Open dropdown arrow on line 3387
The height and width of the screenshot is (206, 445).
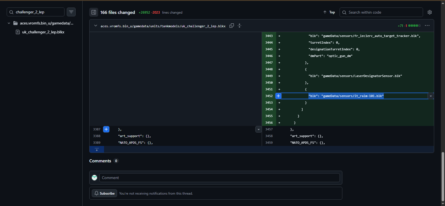click(x=258, y=129)
